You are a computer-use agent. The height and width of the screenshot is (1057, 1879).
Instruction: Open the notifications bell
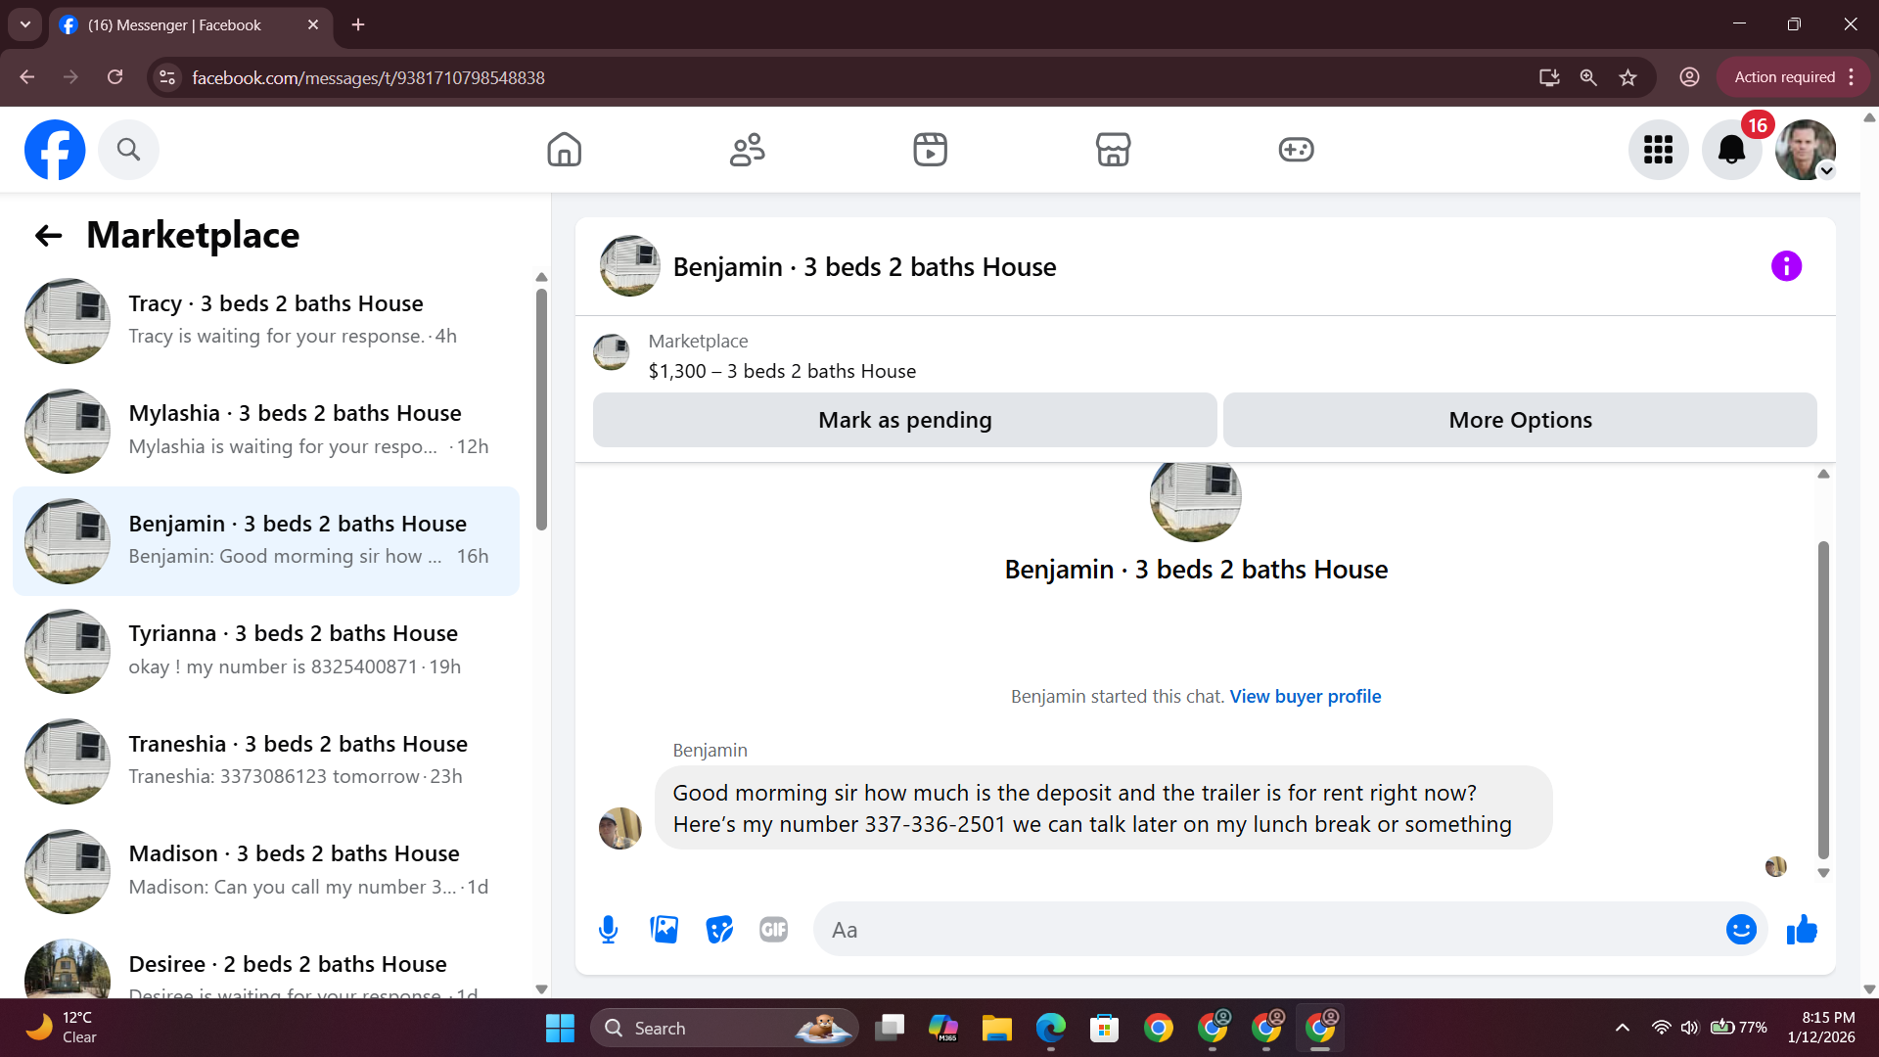tap(1731, 150)
